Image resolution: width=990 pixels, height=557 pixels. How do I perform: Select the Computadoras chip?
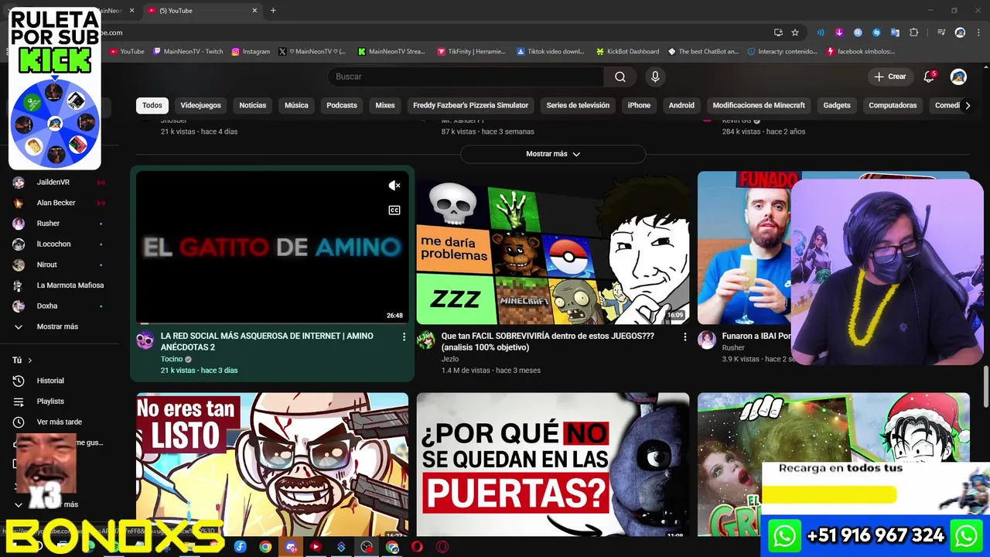(893, 105)
